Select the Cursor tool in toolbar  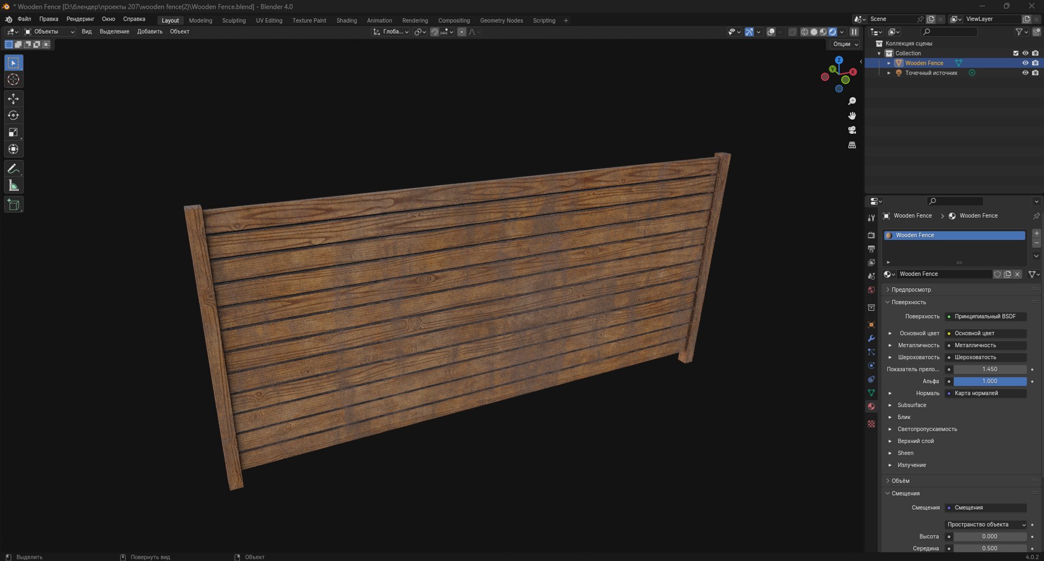[x=14, y=79]
